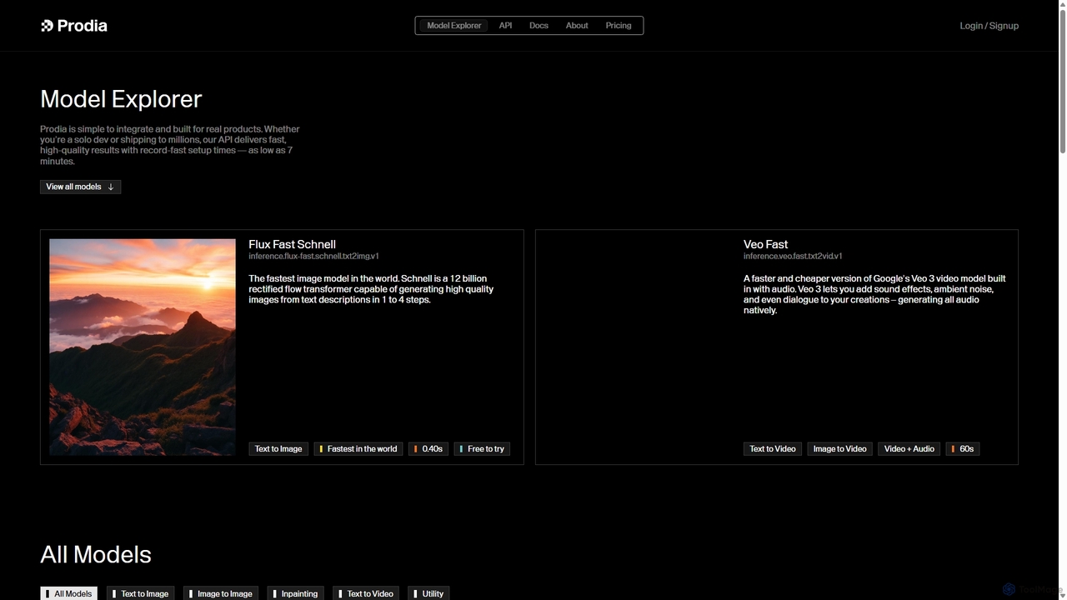
Task: Click the View all models button
Action: click(x=80, y=187)
